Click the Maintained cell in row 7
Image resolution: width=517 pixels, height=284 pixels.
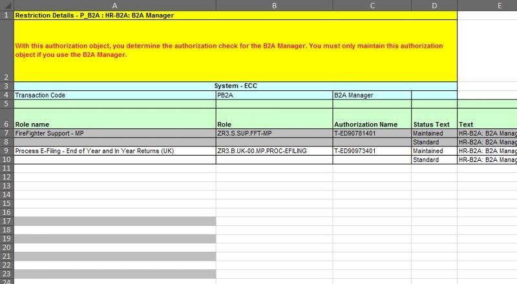(434, 133)
